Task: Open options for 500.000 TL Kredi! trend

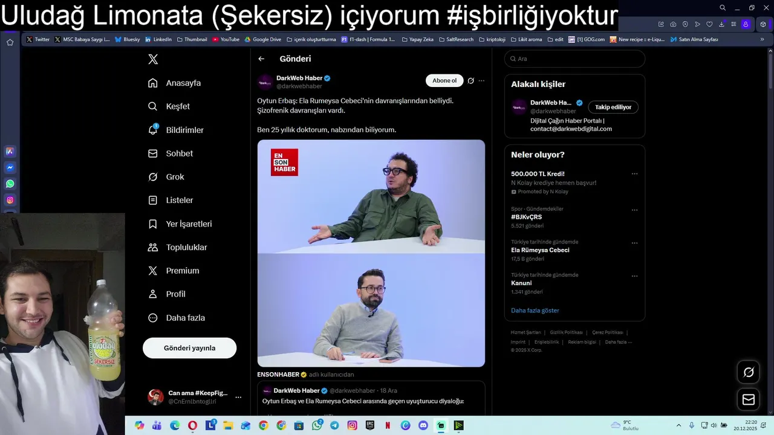Action: coord(634,174)
